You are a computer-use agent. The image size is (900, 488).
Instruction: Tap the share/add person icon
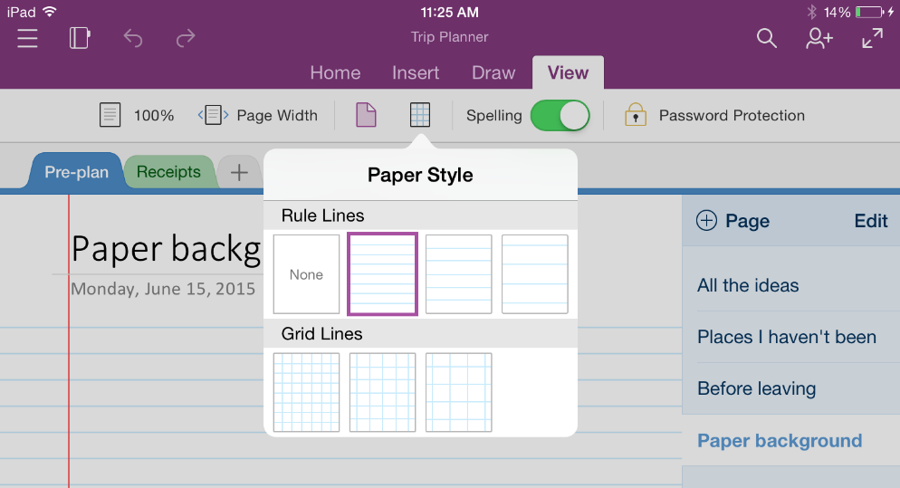pyautogui.click(x=819, y=38)
